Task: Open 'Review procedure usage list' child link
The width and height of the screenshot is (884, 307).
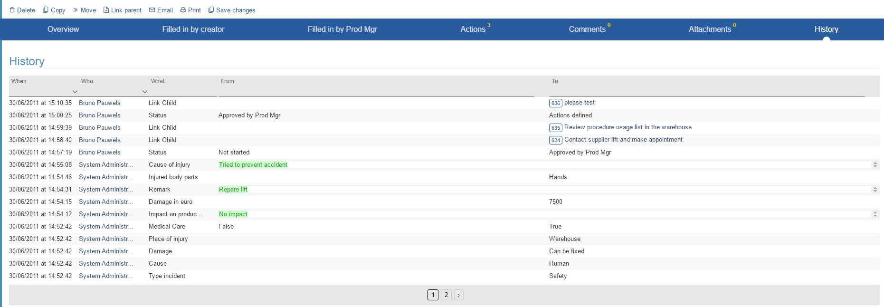Action: point(627,127)
